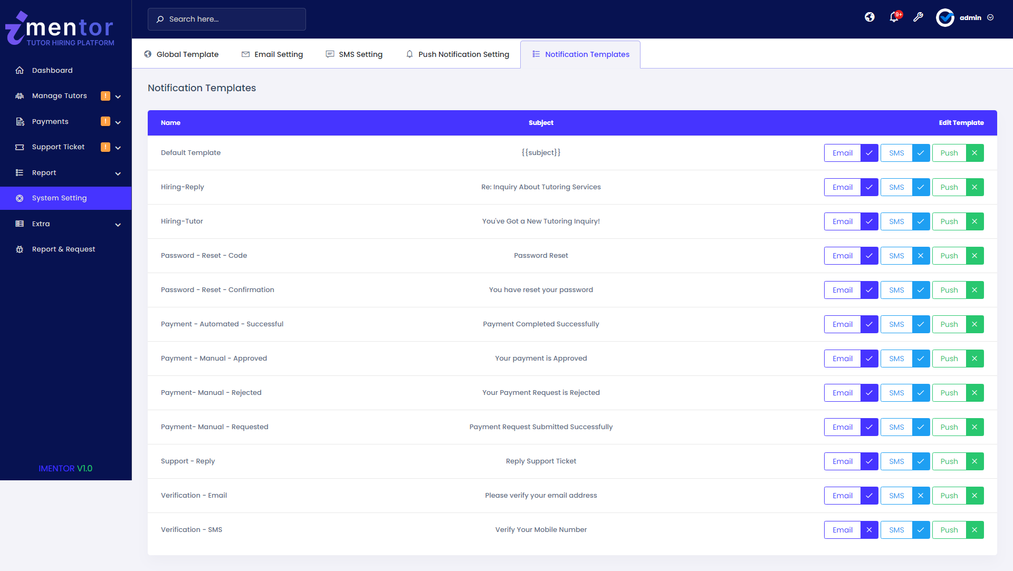Image resolution: width=1013 pixels, height=571 pixels.
Task: Switch to the Email Setting tab
Action: pos(272,54)
